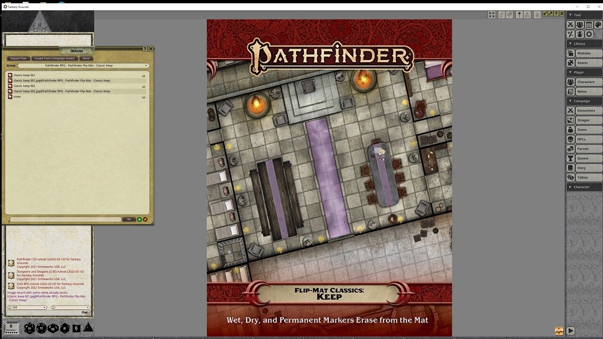Click the Chat button

(x=85, y=312)
